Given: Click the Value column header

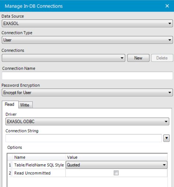Looking at the screenshot, I should pyautogui.click(x=116, y=157).
